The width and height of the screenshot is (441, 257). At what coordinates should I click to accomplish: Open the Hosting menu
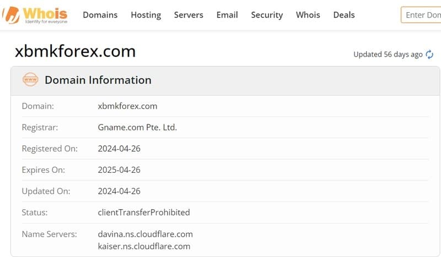(146, 15)
